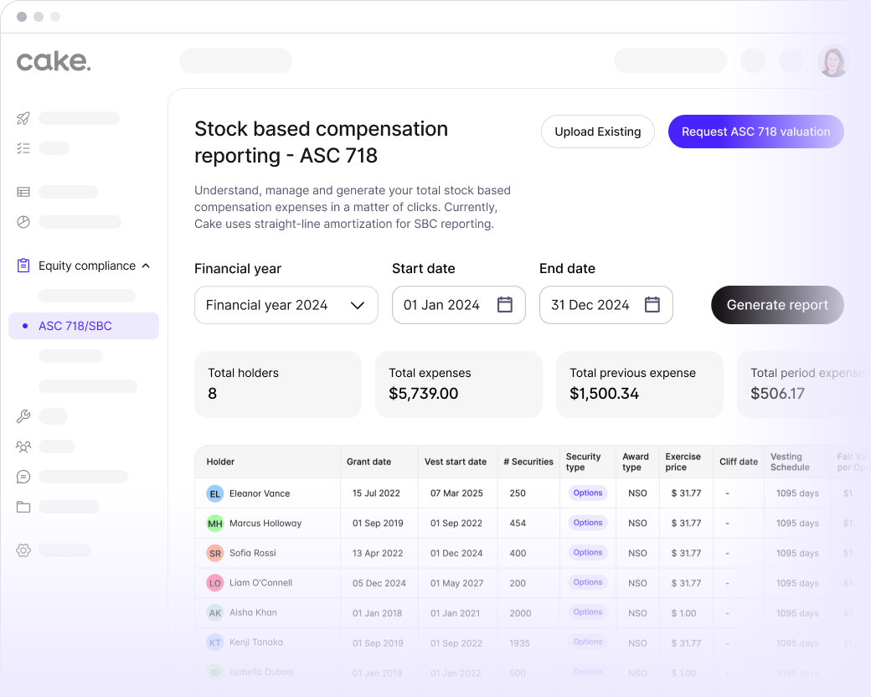Select the wrench tool icon in the sidebar
Screen dimensions: 871x697
point(23,416)
